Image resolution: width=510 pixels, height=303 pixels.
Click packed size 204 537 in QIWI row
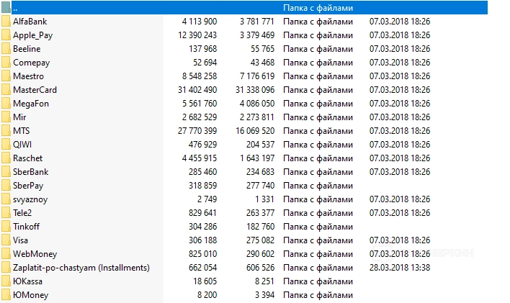(260, 145)
